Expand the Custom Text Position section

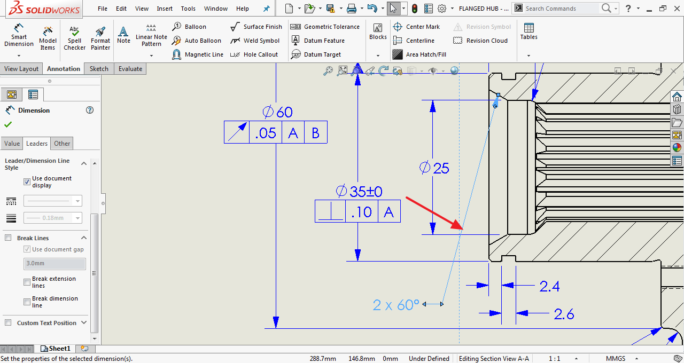84,323
